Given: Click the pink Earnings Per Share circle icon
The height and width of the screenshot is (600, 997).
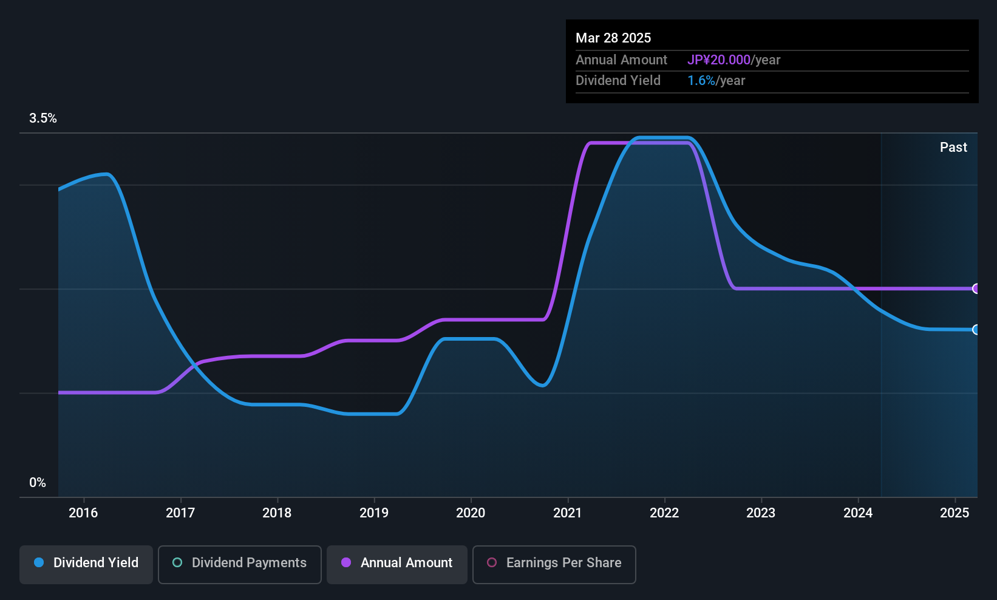Looking at the screenshot, I should tap(492, 562).
